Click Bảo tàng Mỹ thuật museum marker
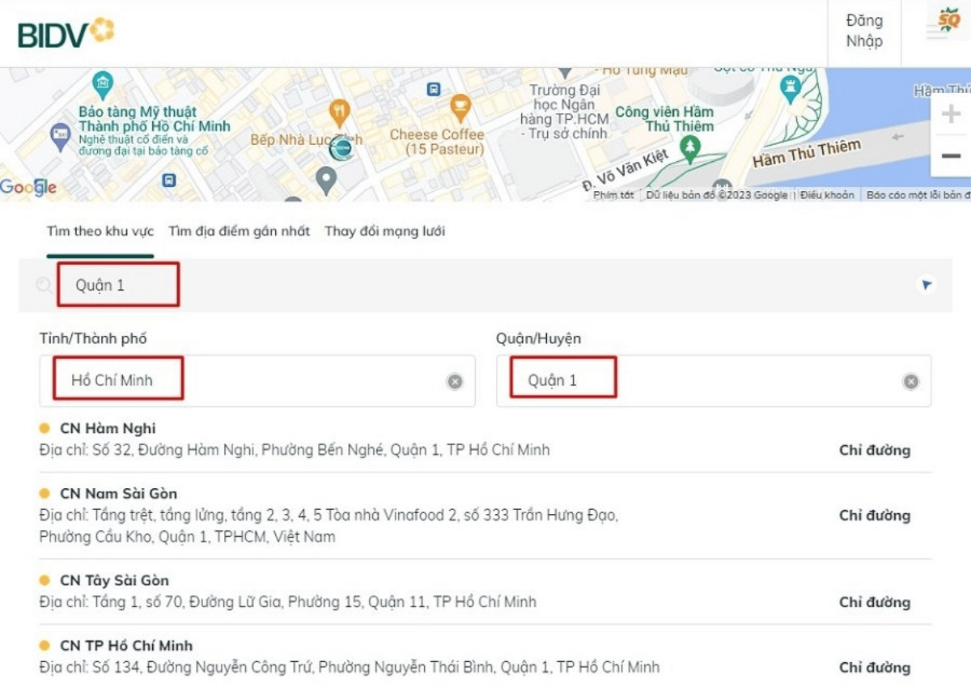971x688 pixels. [x=103, y=84]
